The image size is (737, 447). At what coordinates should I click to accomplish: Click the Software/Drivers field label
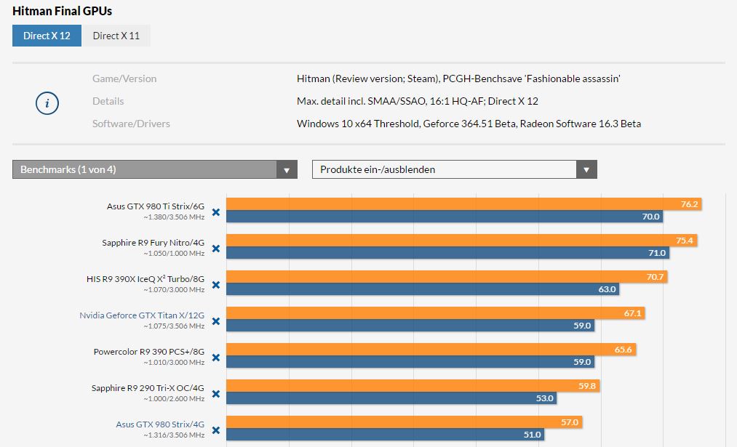131,124
